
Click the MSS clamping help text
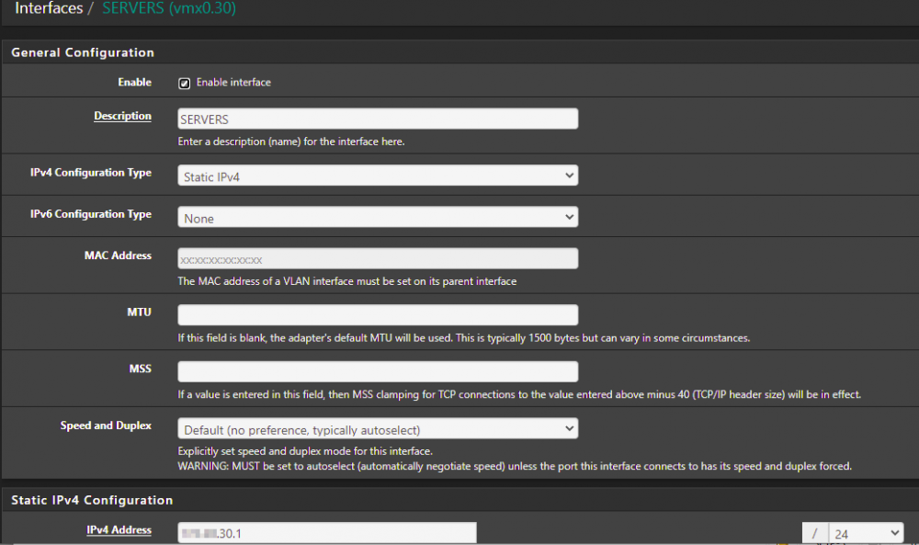(x=519, y=395)
